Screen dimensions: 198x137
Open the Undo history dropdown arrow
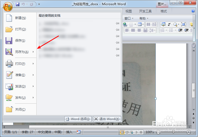27,4
